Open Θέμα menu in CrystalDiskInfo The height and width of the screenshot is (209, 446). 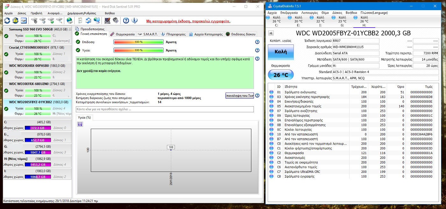(x=325, y=13)
